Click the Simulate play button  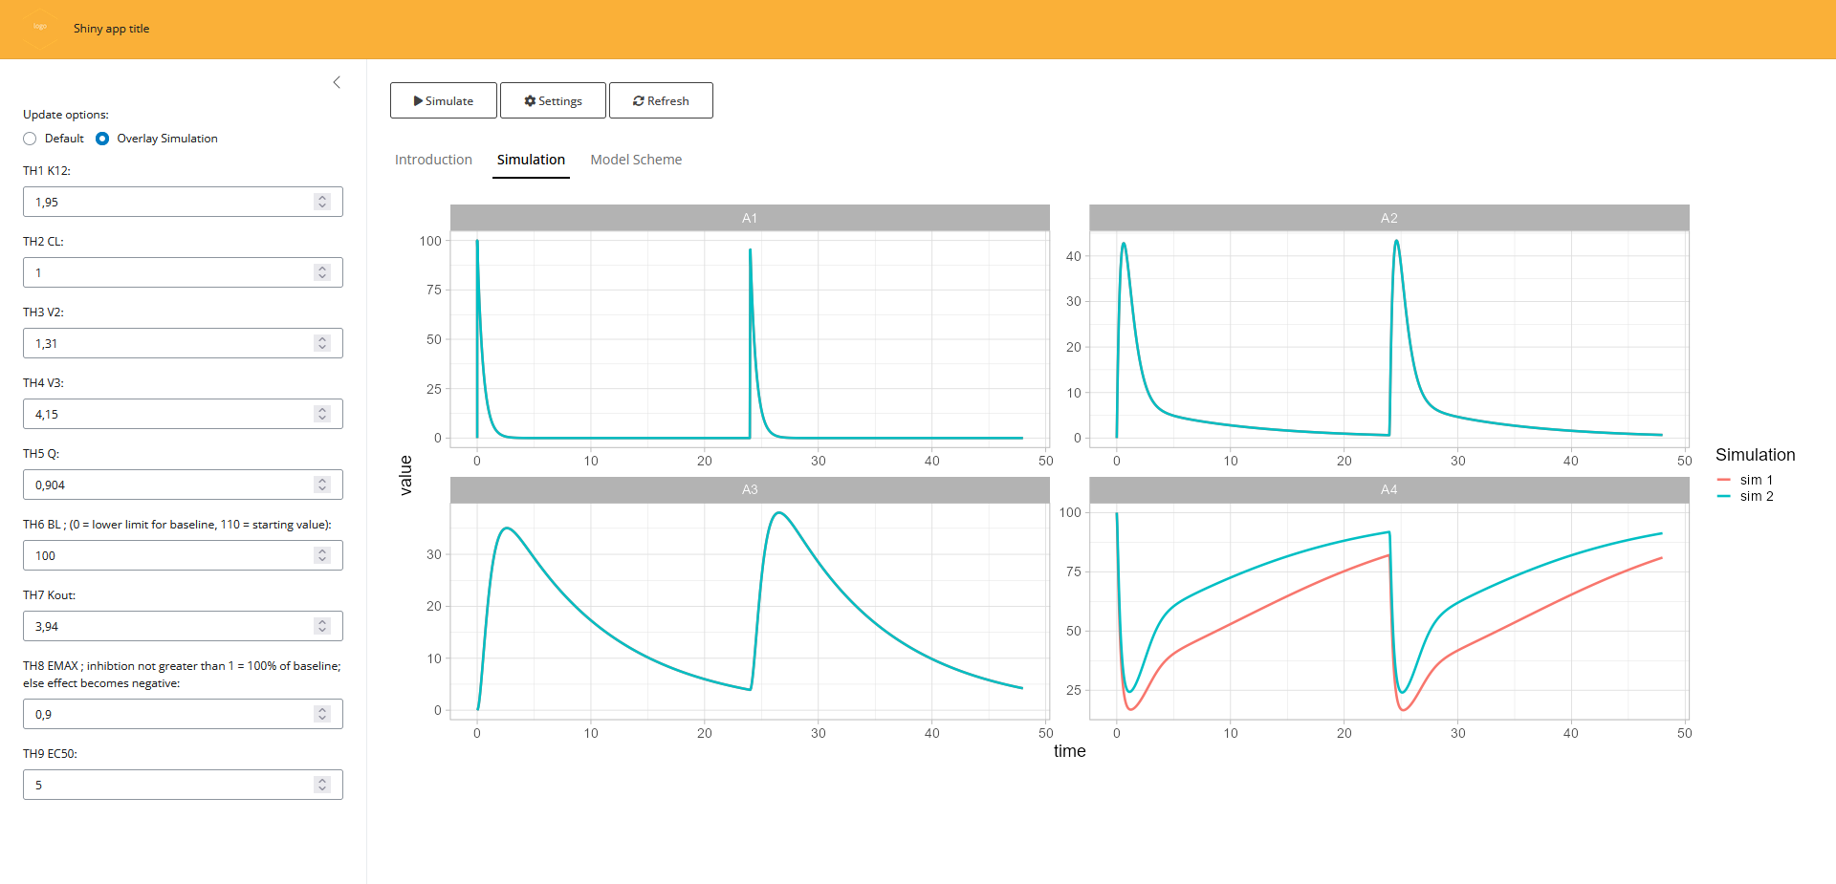[x=443, y=100]
